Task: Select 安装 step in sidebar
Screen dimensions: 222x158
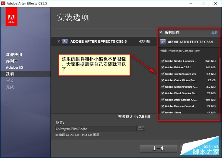Action: click(10, 81)
